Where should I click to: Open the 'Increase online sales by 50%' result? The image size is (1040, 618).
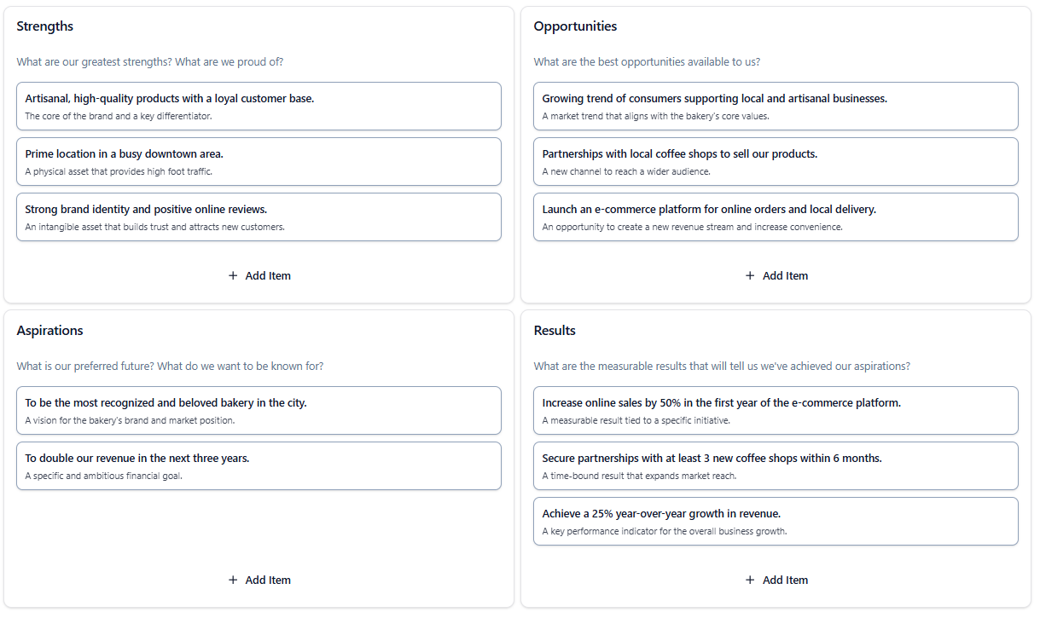point(776,410)
